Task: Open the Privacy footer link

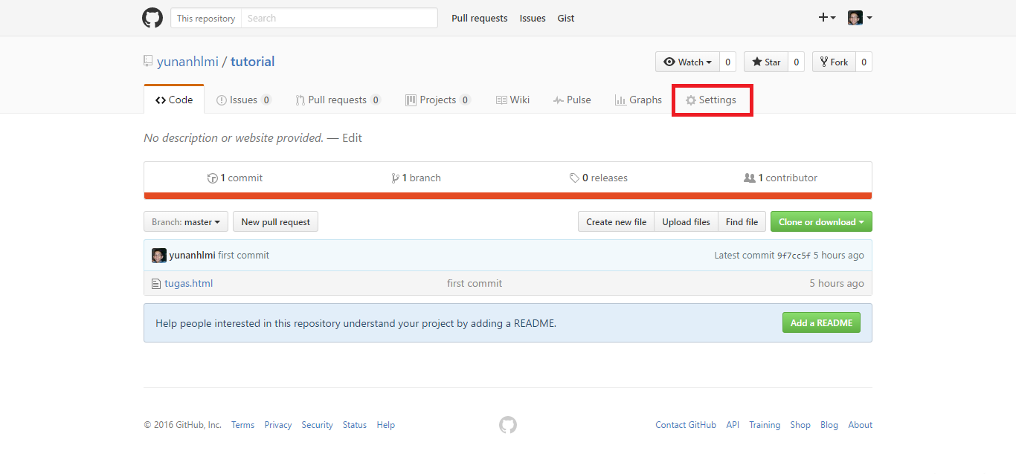Action: click(x=278, y=425)
